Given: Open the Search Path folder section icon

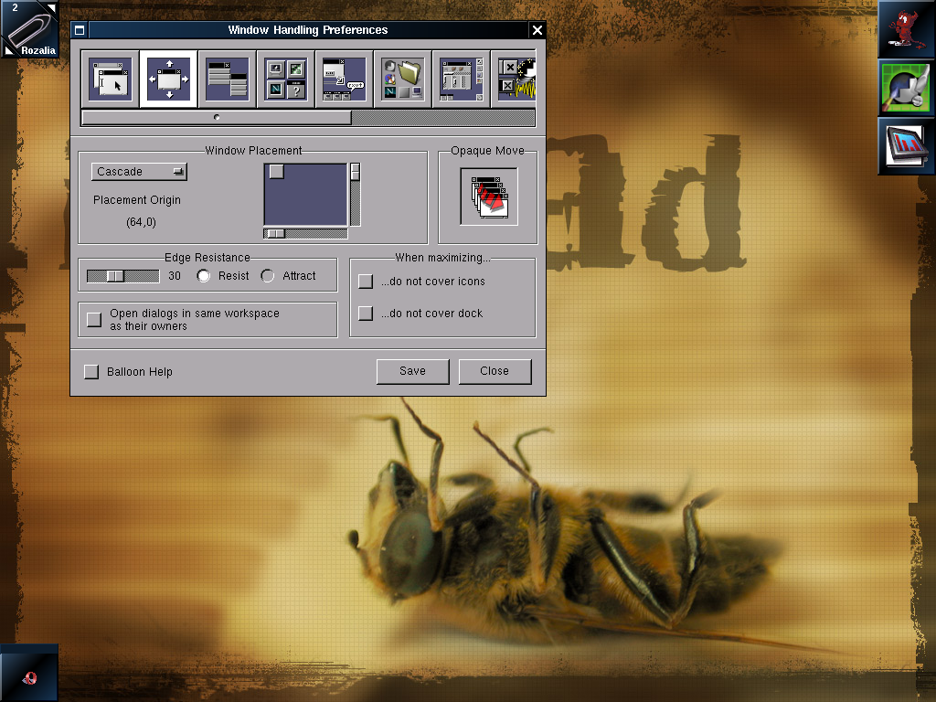Looking at the screenshot, I should click(x=402, y=80).
